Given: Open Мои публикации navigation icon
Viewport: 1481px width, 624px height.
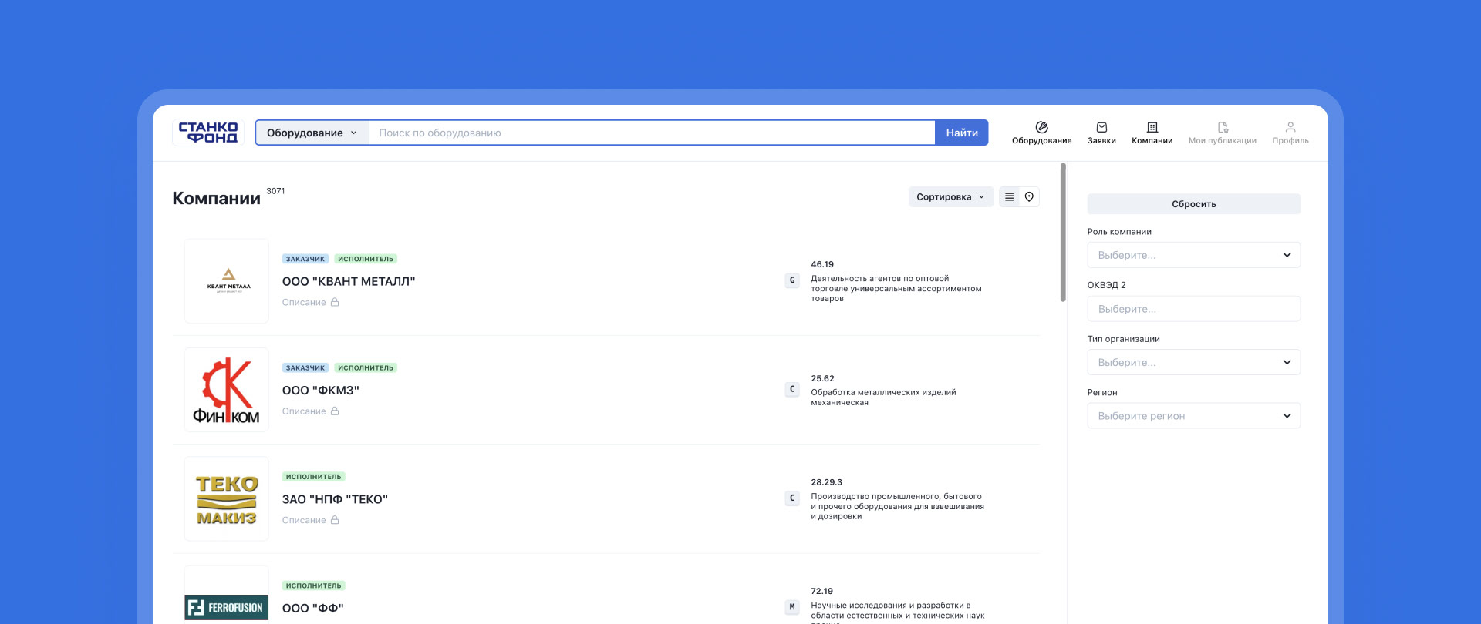Looking at the screenshot, I should point(1222,133).
